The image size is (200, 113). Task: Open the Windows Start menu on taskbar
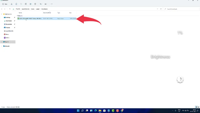pyautogui.click(x=78, y=110)
